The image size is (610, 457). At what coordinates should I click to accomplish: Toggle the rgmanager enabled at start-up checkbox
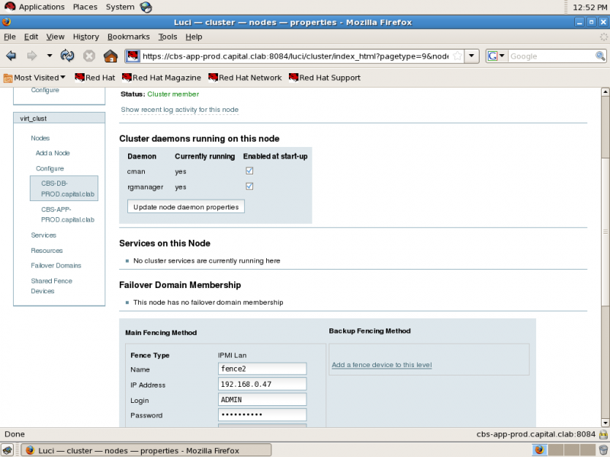click(x=249, y=186)
